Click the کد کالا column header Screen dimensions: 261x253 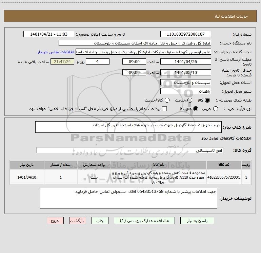[224, 165]
